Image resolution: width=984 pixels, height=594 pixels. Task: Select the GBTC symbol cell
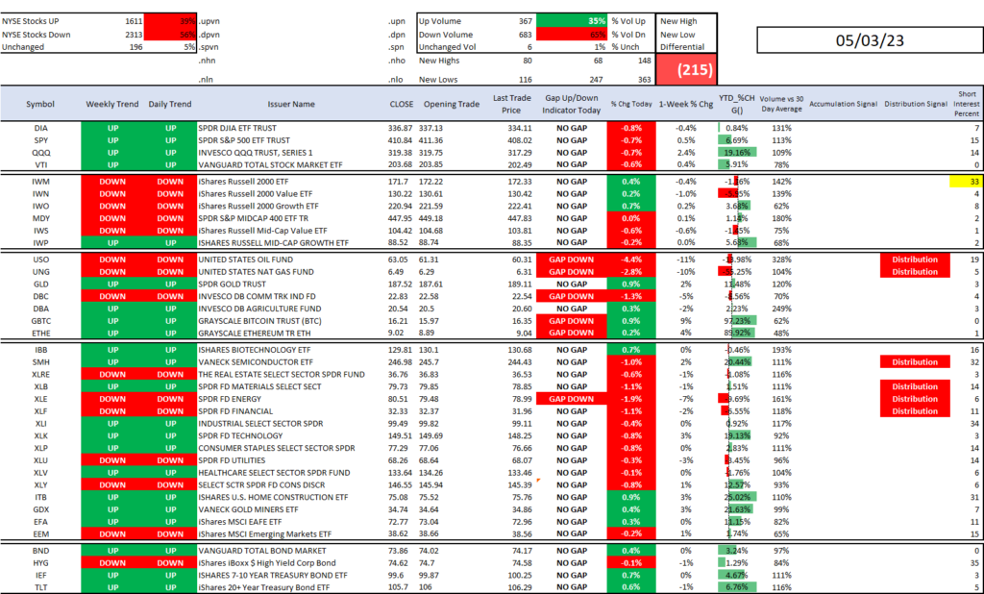click(x=40, y=321)
